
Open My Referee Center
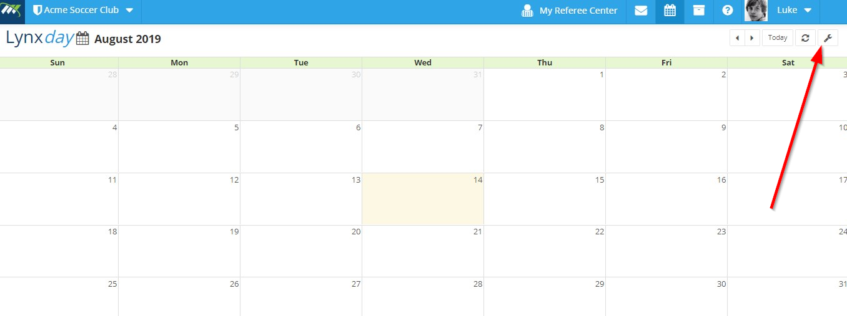(x=570, y=11)
